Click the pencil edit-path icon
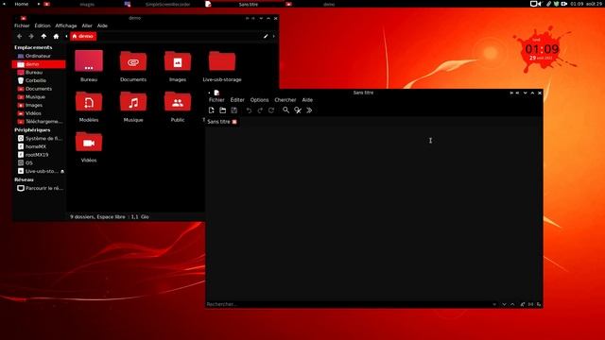 (x=266, y=36)
